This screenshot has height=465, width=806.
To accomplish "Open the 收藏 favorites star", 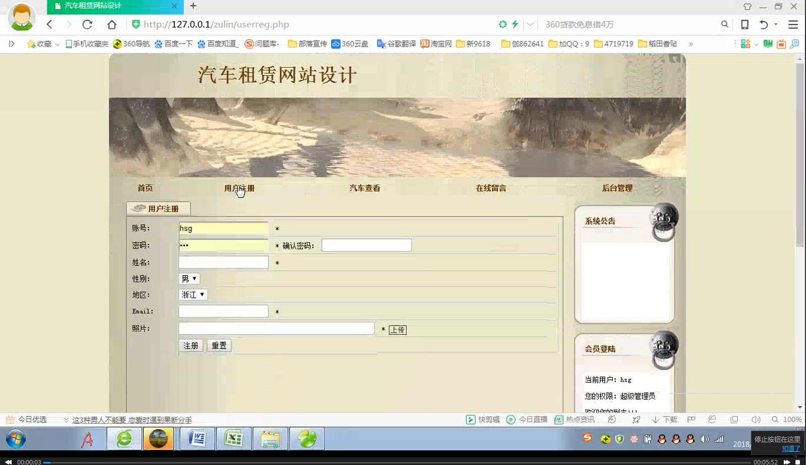I will [x=39, y=44].
